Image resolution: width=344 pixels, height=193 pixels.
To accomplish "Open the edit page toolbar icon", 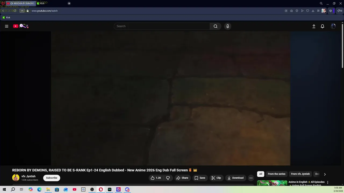I will pyautogui.click(x=286, y=11).
